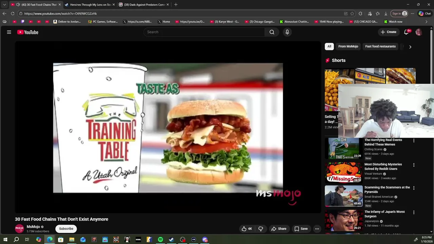The height and width of the screenshot is (244, 434).
Task: Dislike the video with thumbs down
Action: (261, 229)
